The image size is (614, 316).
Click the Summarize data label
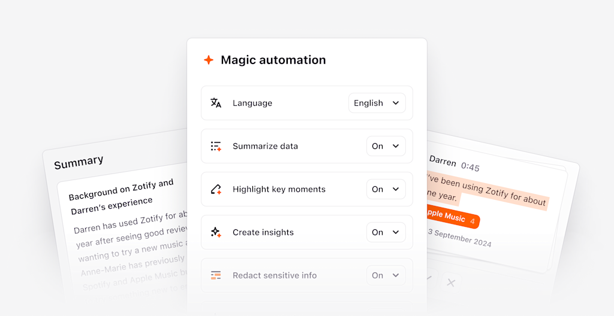point(265,146)
